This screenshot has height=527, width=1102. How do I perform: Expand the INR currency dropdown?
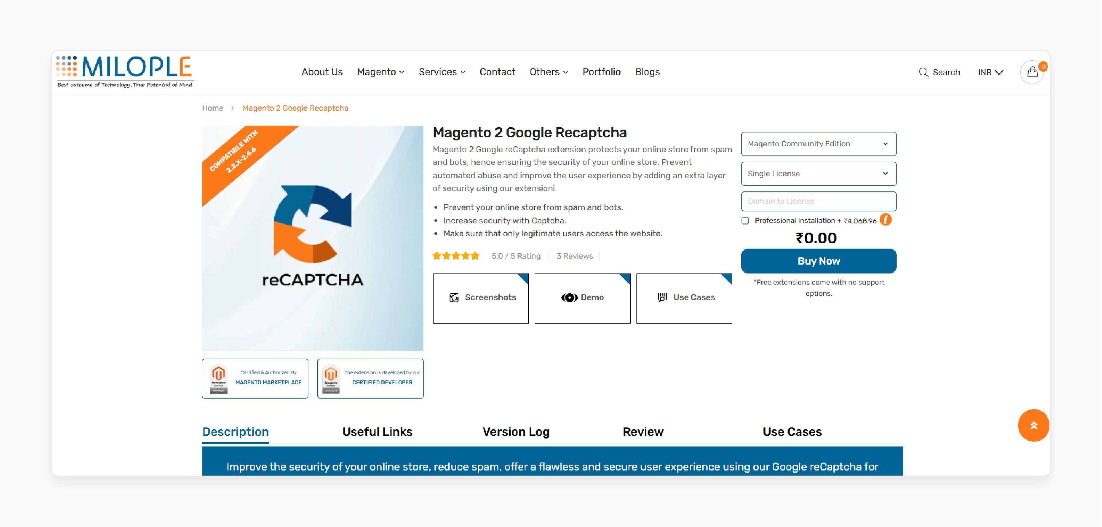point(992,72)
